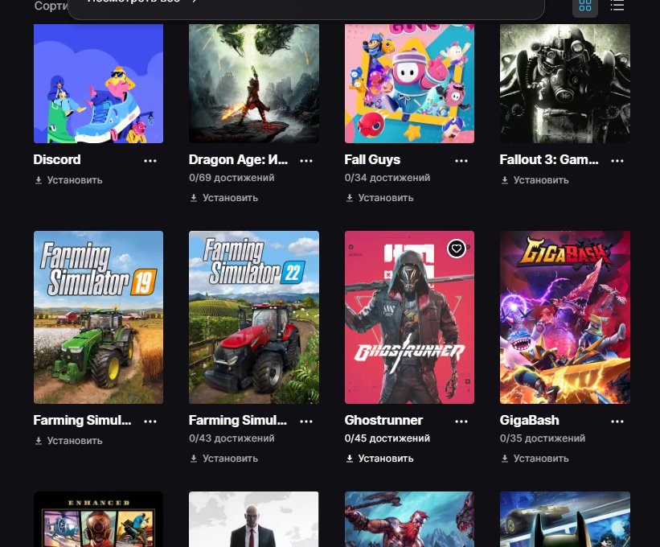This screenshot has height=547, width=660.
Task: Click the Fall Guys title text
Action: tap(372, 159)
